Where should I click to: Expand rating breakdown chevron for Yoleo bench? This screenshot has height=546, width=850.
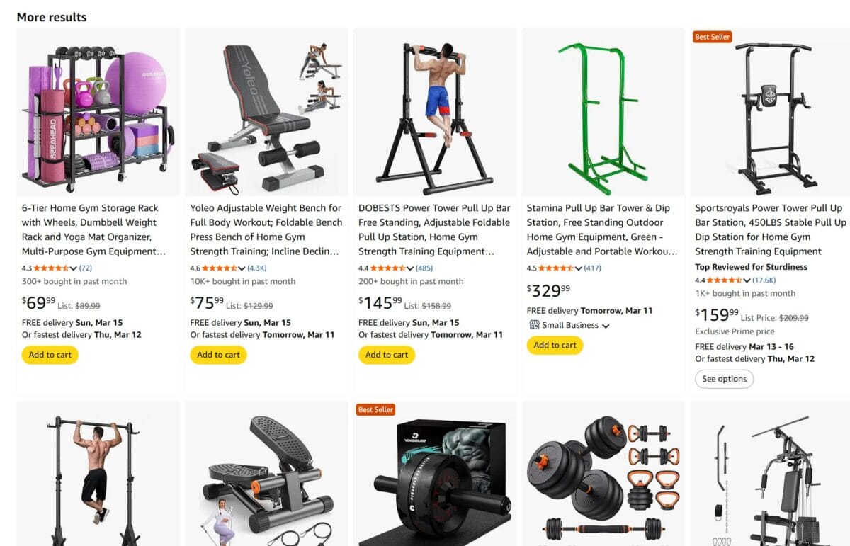(242, 268)
